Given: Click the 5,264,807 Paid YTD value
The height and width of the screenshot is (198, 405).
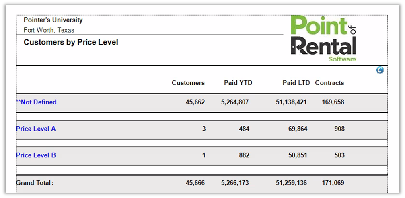Looking at the screenshot, I should [x=235, y=102].
